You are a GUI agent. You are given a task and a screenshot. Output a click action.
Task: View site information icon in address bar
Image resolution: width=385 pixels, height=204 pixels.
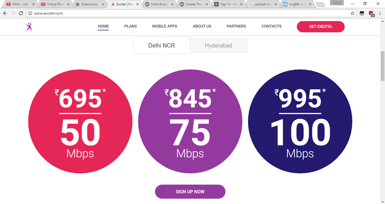30,13
